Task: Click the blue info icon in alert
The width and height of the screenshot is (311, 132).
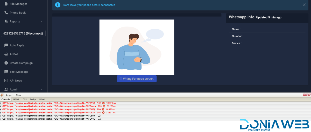Action: (x=58, y=5)
